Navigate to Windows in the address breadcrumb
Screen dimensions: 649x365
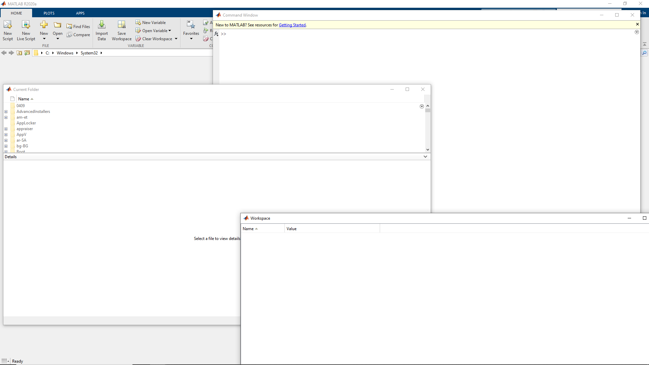coord(65,53)
